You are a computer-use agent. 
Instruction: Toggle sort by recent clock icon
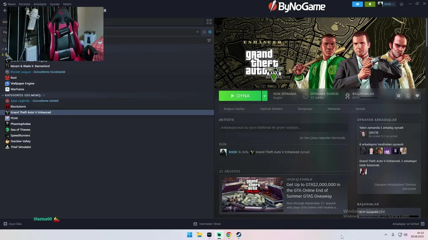coord(204,32)
